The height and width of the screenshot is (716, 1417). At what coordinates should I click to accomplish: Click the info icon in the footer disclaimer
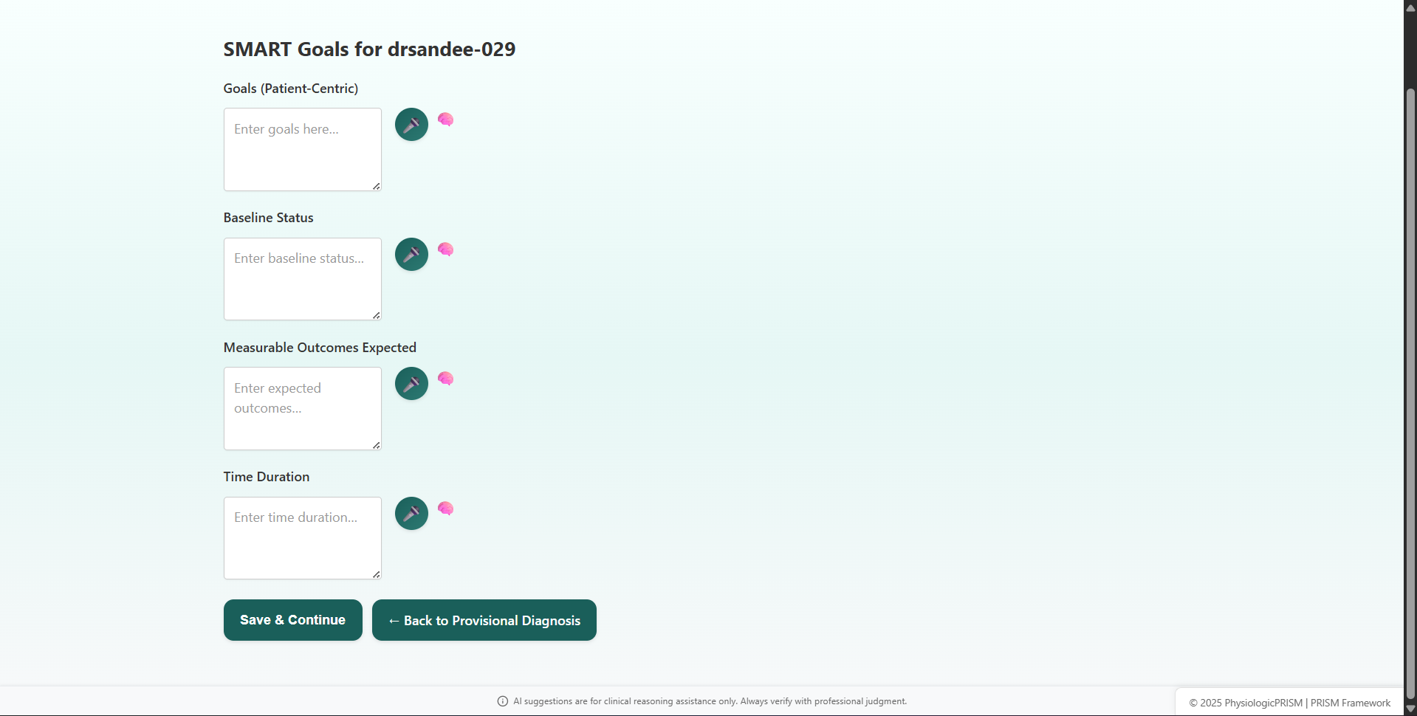point(503,700)
